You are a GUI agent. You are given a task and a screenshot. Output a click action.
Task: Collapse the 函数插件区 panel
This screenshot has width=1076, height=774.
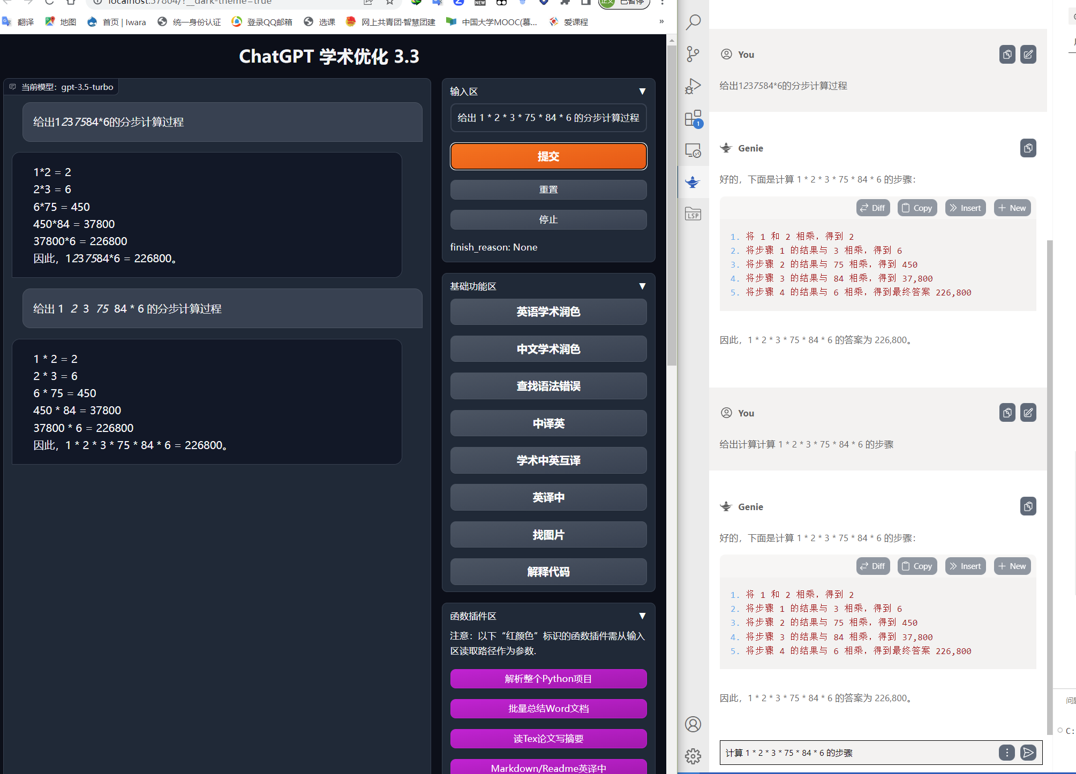(x=642, y=616)
